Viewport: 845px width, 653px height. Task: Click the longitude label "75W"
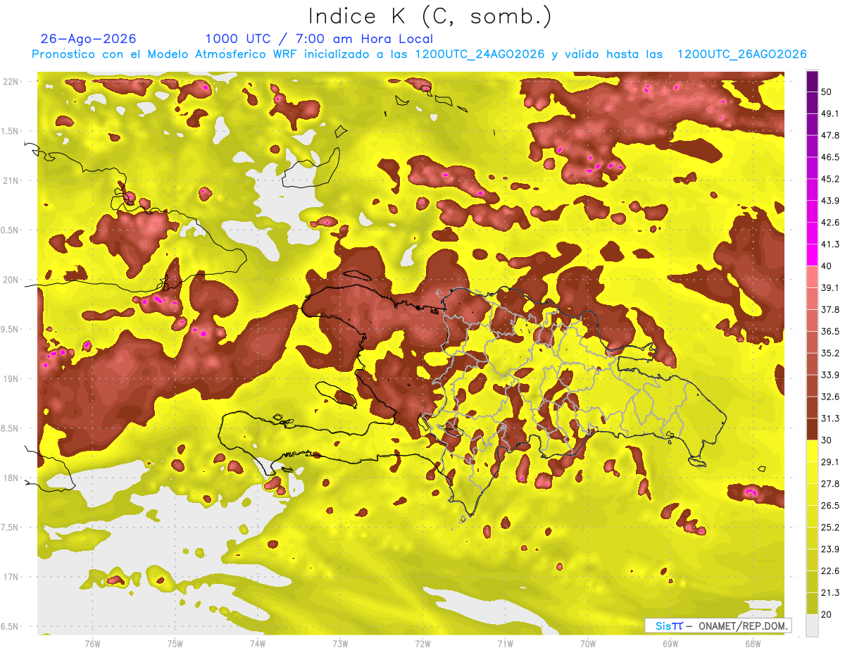tap(175, 644)
